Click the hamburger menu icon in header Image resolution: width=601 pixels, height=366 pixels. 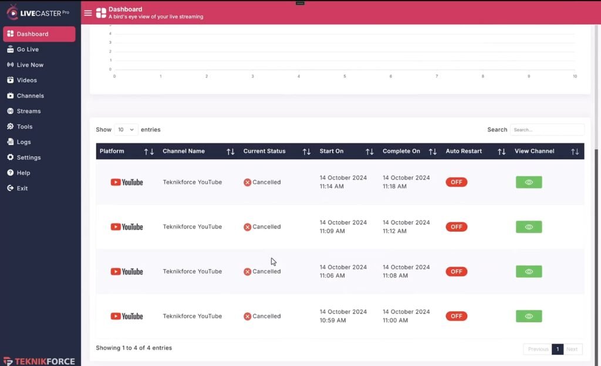[87, 13]
